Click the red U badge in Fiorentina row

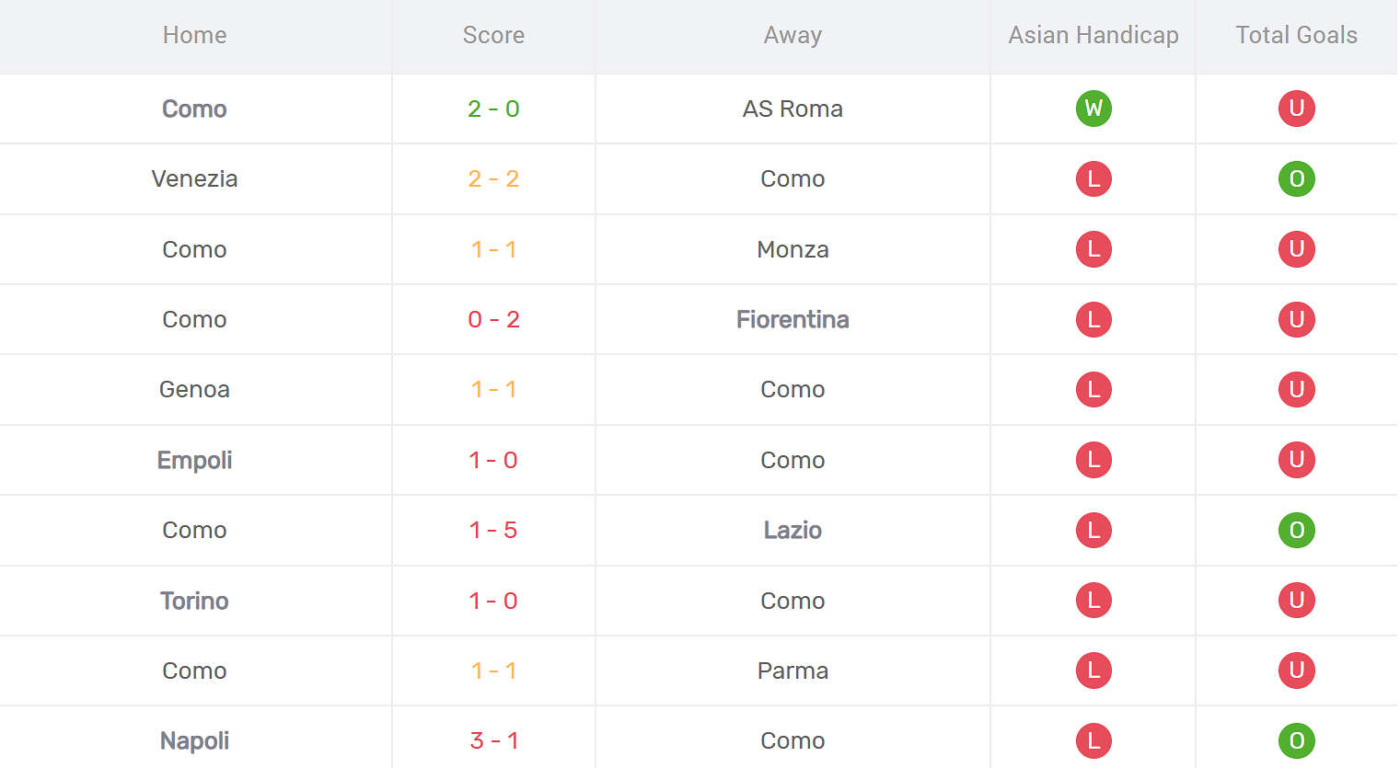tap(1296, 319)
